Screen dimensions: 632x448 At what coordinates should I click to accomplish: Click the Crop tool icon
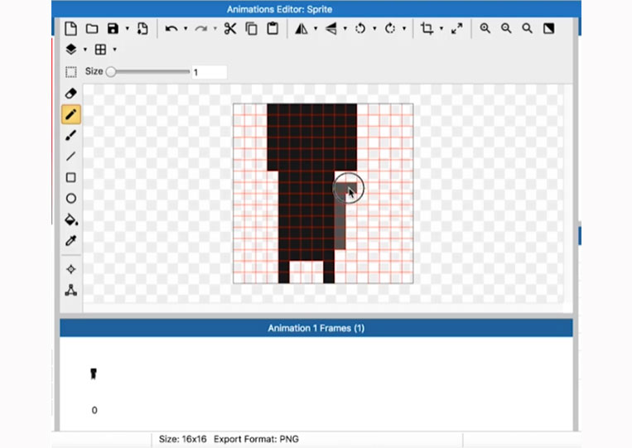[x=427, y=29]
